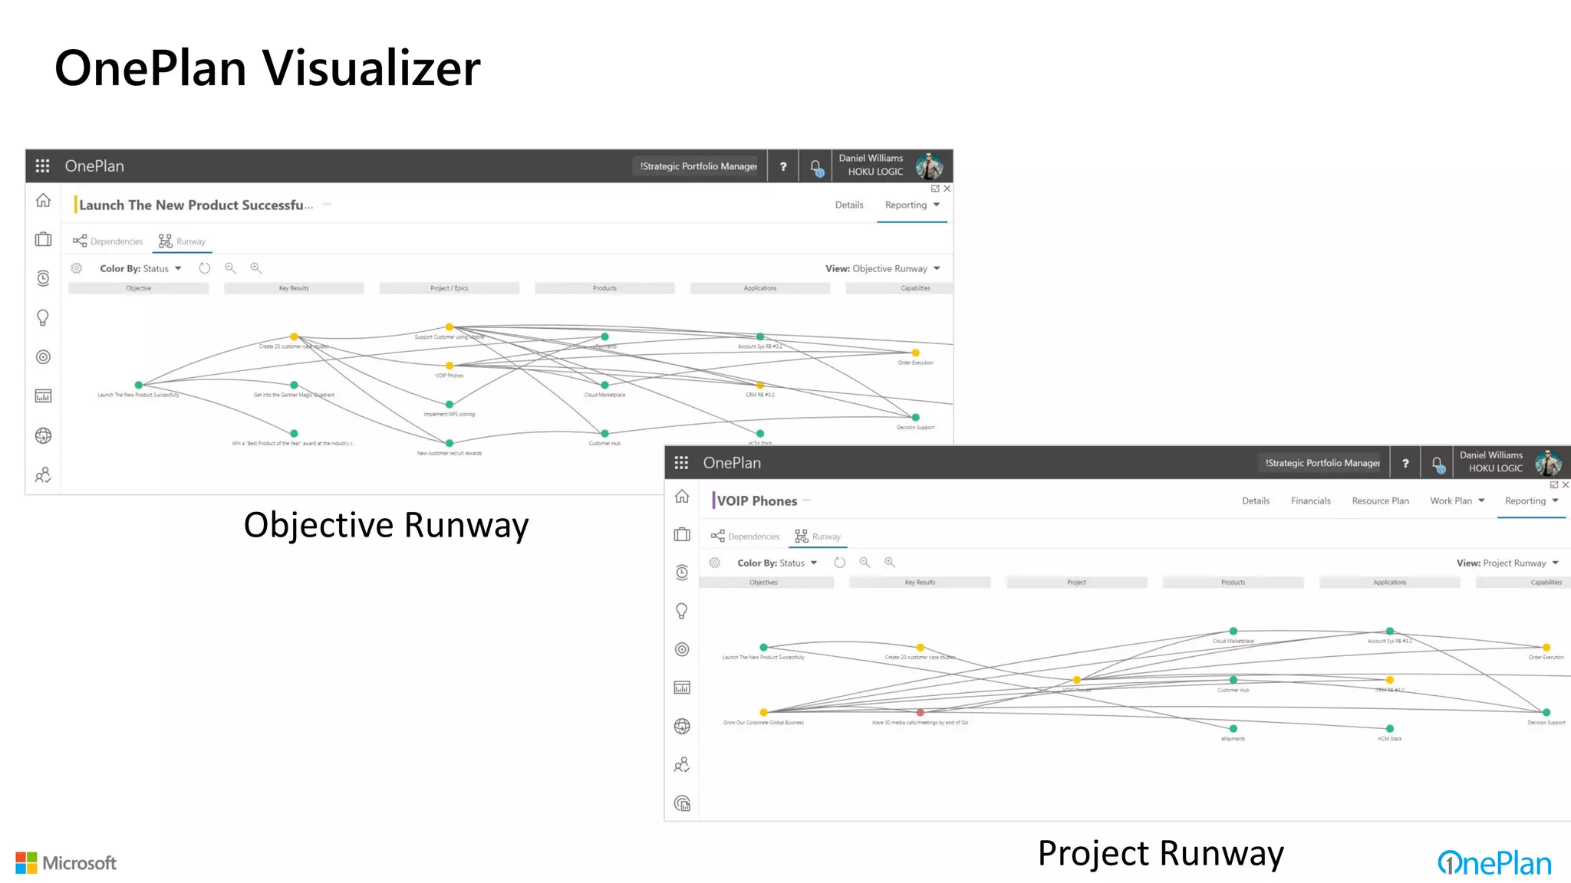Expand Work Plan dropdown in VOIP Phones
The height and width of the screenshot is (883, 1571).
point(1457,501)
